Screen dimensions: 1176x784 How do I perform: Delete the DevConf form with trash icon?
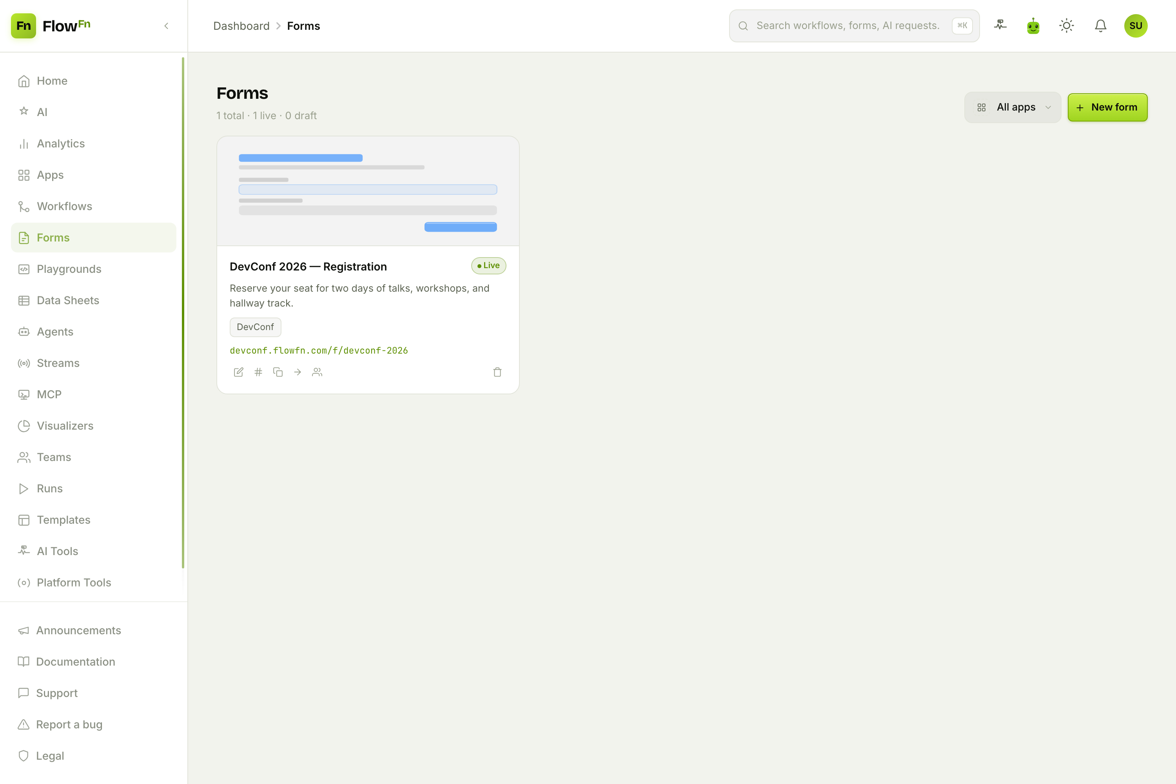pos(497,372)
